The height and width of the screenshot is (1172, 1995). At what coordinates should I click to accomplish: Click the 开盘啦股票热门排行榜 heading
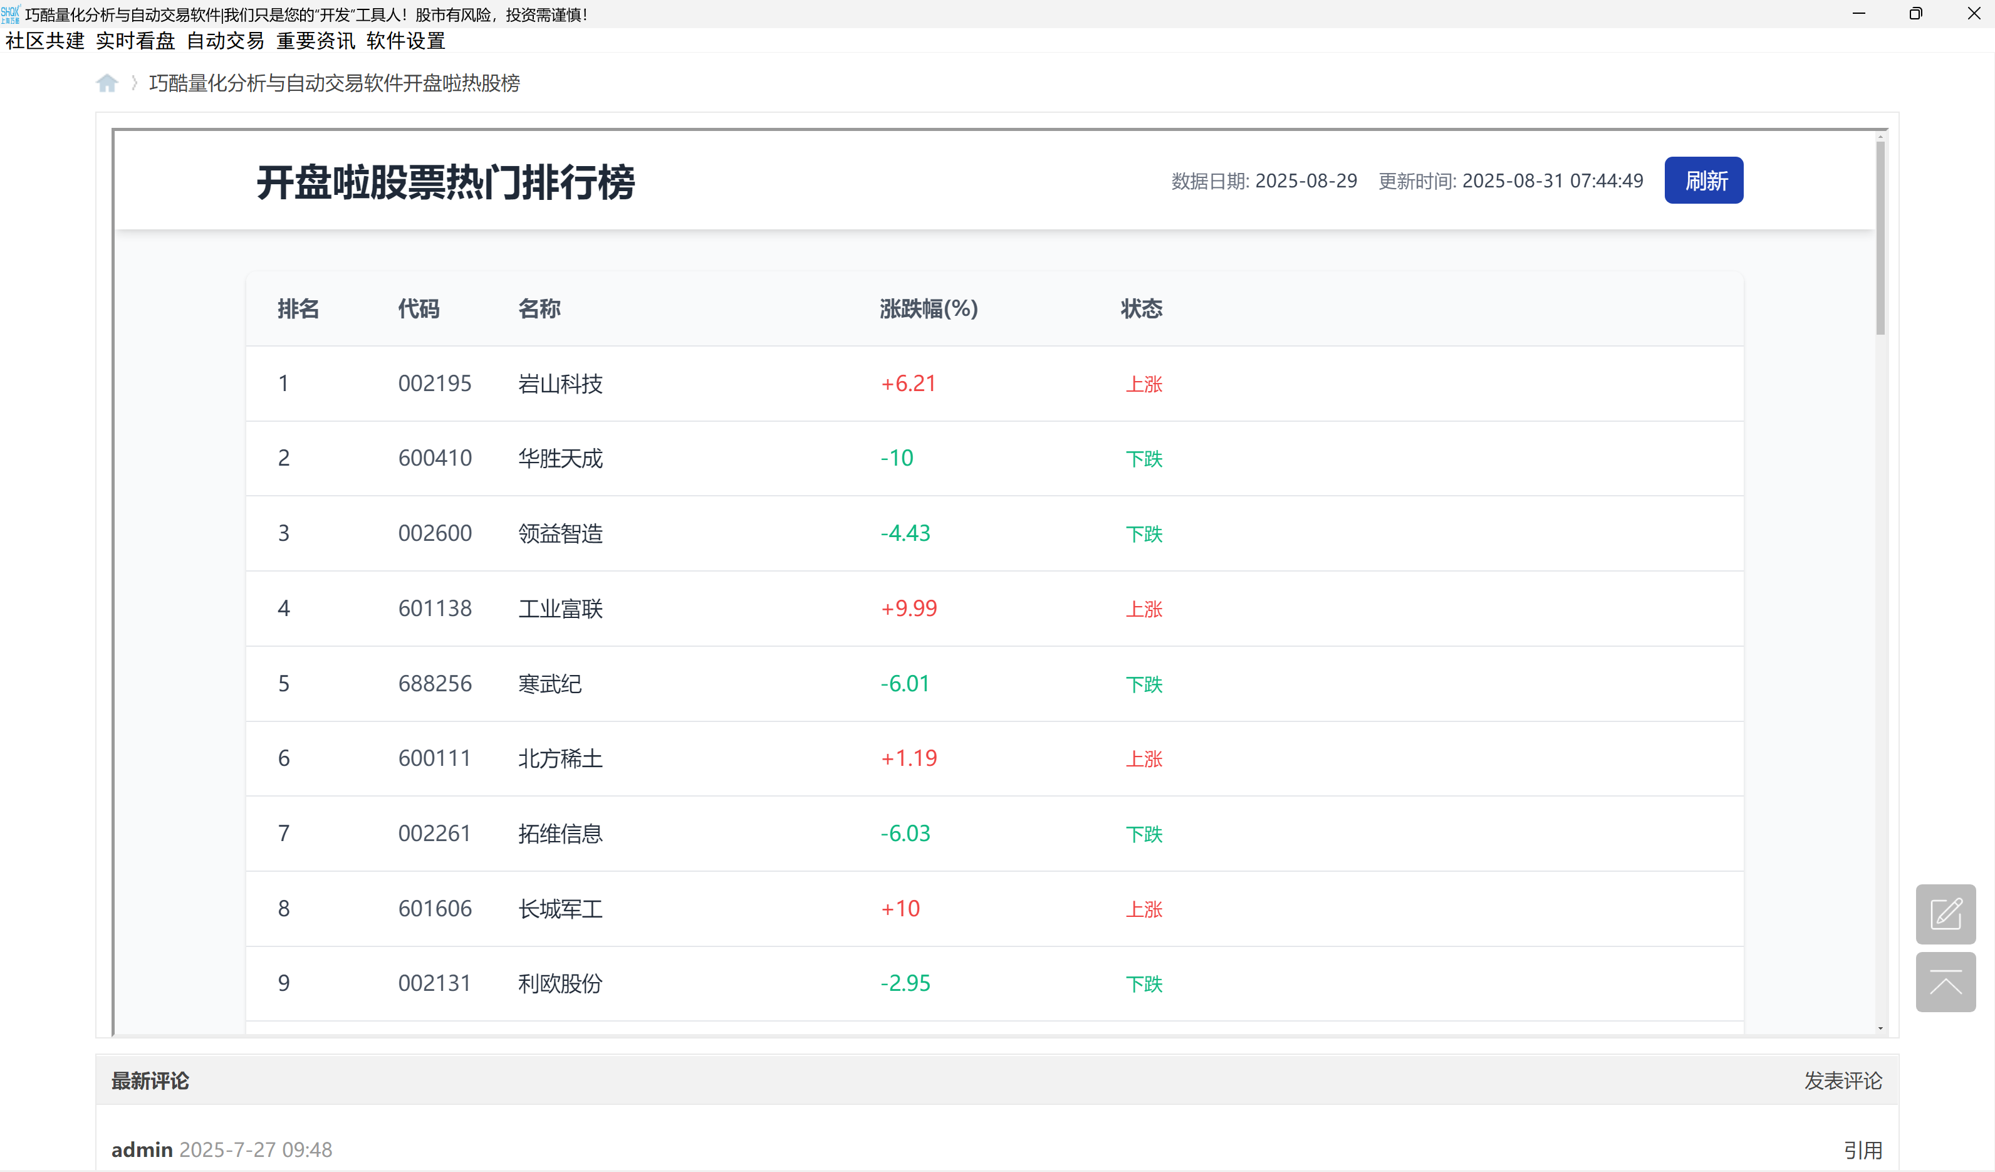click(445, 182)
